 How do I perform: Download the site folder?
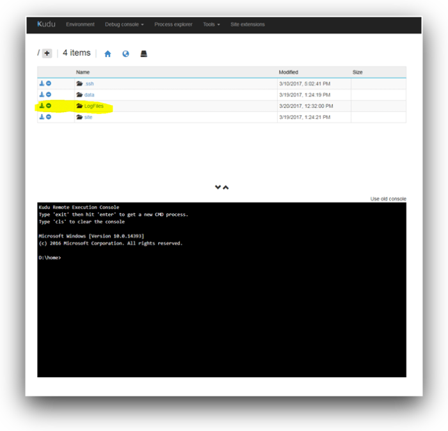coord(42,117)
